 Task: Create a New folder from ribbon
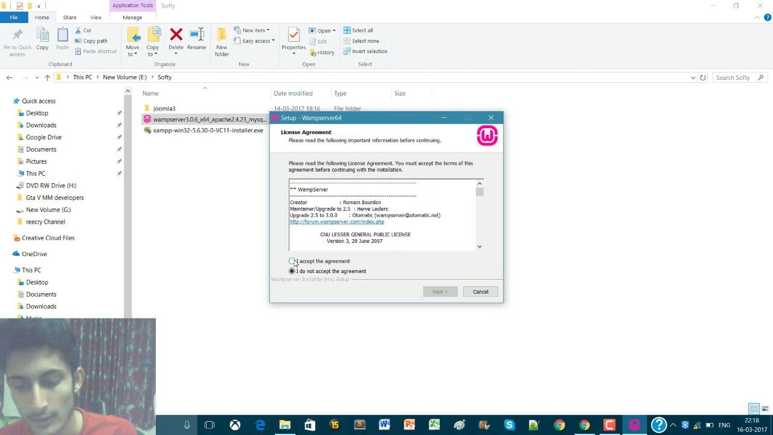coord(222,42)
